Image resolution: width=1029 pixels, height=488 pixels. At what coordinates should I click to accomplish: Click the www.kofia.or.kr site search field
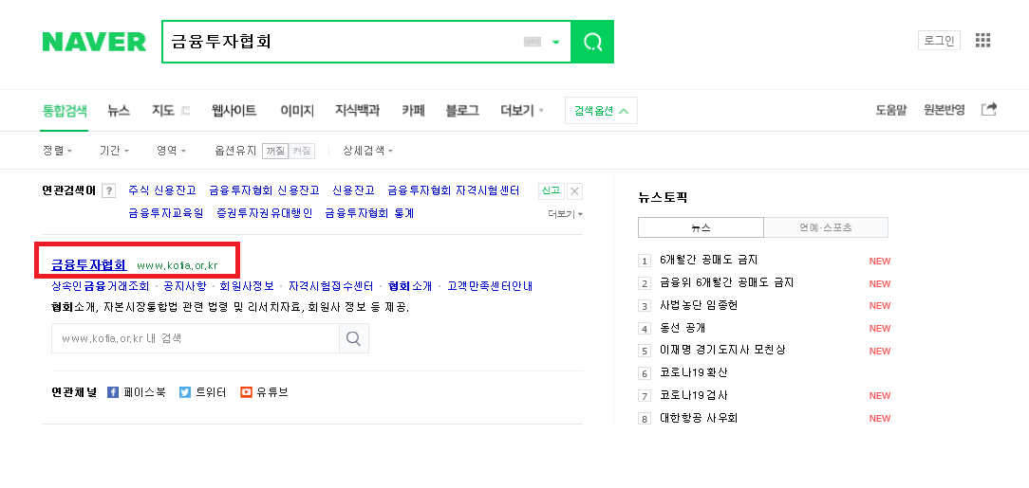pyautogui.click(x=196, y=338)
